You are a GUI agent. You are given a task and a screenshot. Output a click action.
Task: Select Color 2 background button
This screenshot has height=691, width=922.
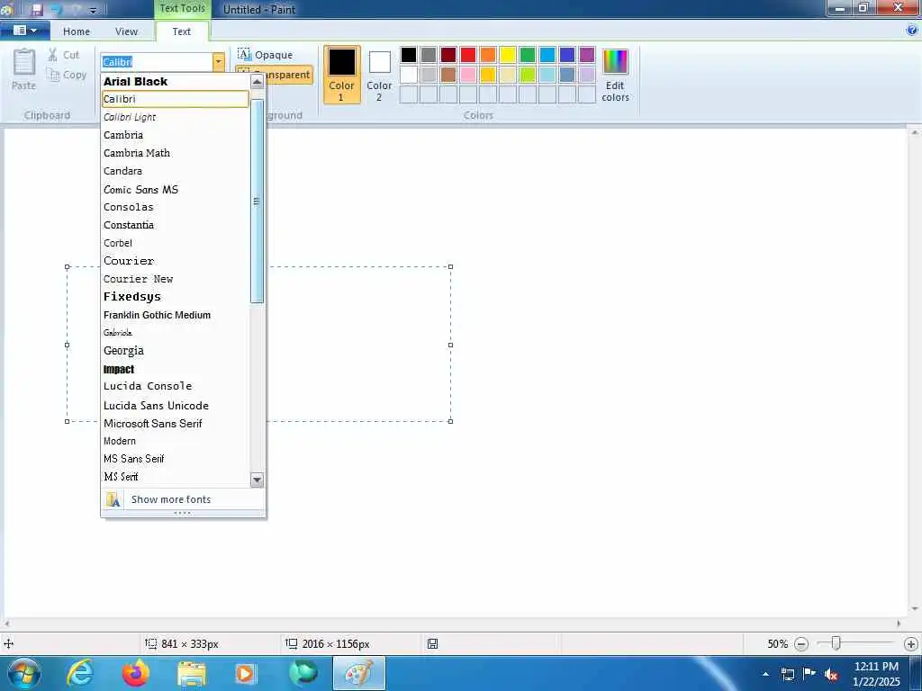tap(379, 75)
